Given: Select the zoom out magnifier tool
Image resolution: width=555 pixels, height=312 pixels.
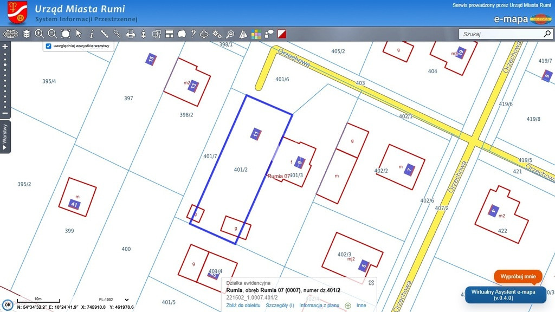Looking at the screenshot, I should click(x=53, y=34).
